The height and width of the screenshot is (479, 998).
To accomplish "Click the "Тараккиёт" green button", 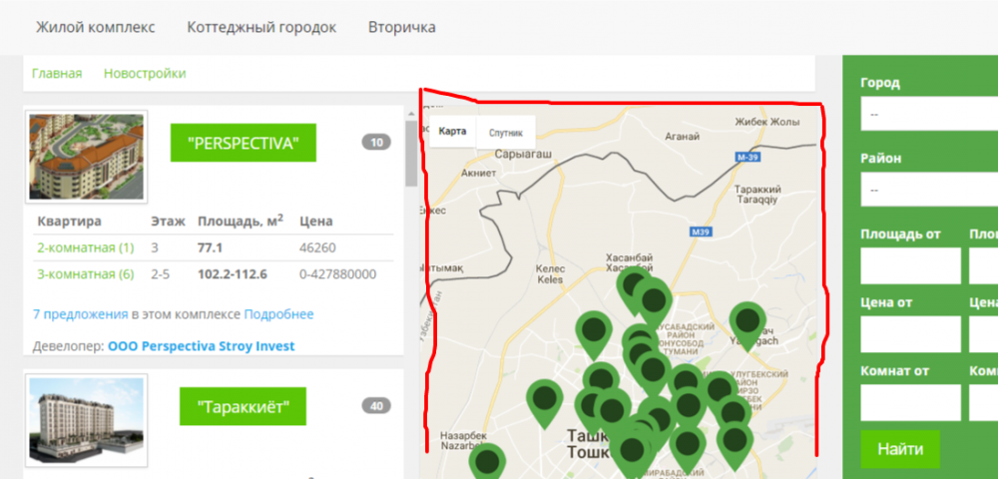I will pos(243,406).
